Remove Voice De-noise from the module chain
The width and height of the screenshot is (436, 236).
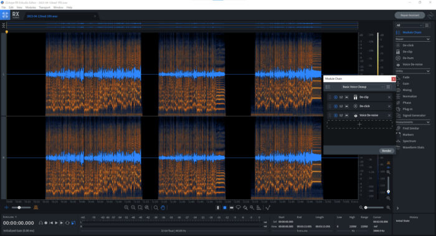pyautogui.click(x=389, y=115)
